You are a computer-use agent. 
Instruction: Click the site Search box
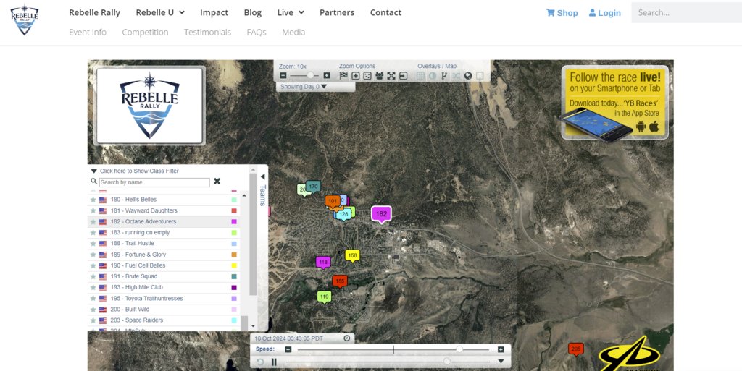[687, 13]
